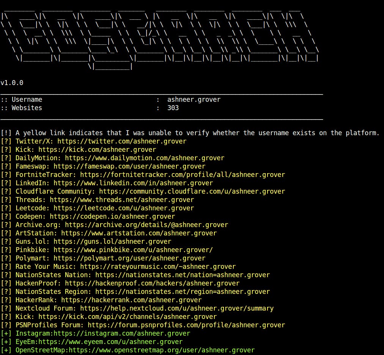The image size is (384, 355).
Task: Click the 'Rate Your Music:' label
Action: pyautogui.click(x=46, y=266)
